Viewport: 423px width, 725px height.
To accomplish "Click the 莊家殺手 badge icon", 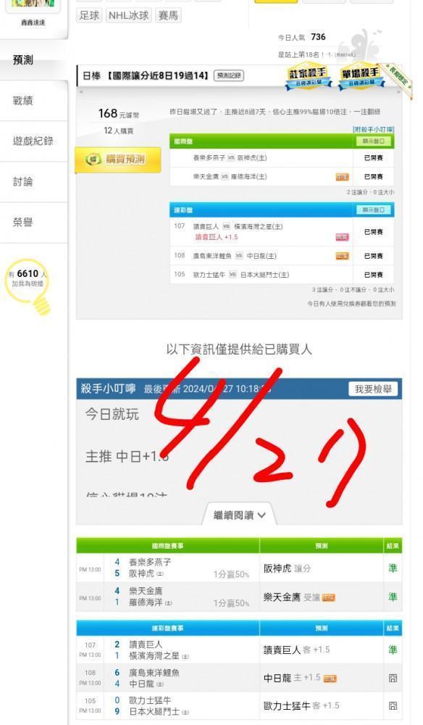I will tap(308, 76).
